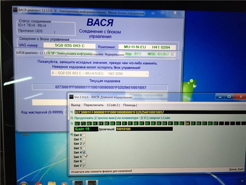This screenshot has height=185, width=246.
Task: Uncheck the Бит 2 checkbox
Action: click(84, 144)
